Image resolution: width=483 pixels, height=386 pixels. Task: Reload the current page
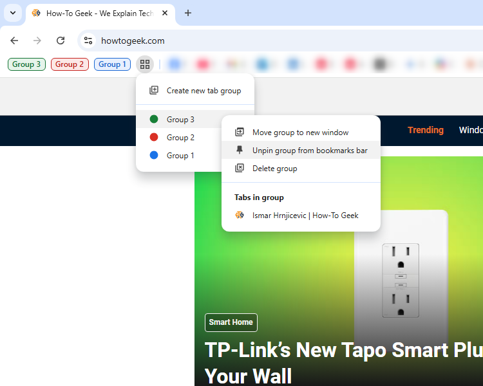click(x=61, y=41)
